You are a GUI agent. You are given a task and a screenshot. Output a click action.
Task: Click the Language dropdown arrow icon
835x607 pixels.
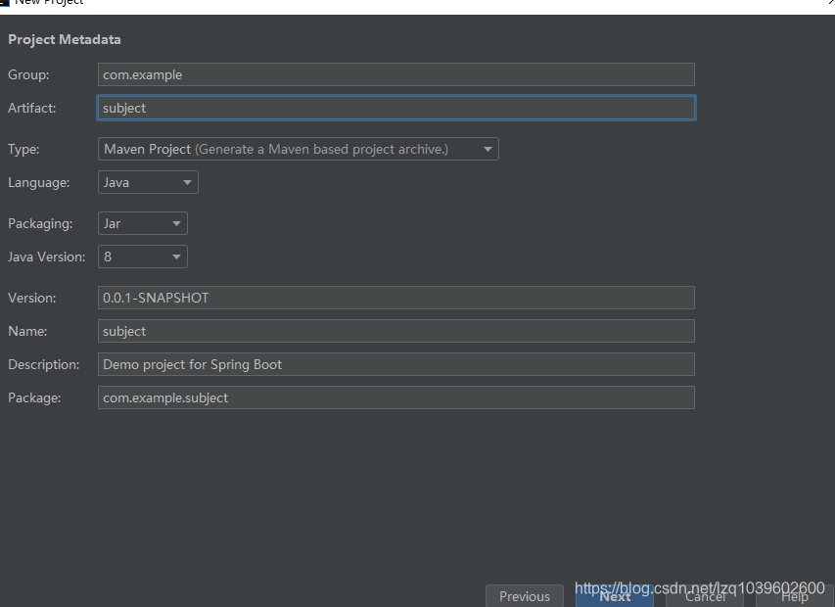[186, 182]
